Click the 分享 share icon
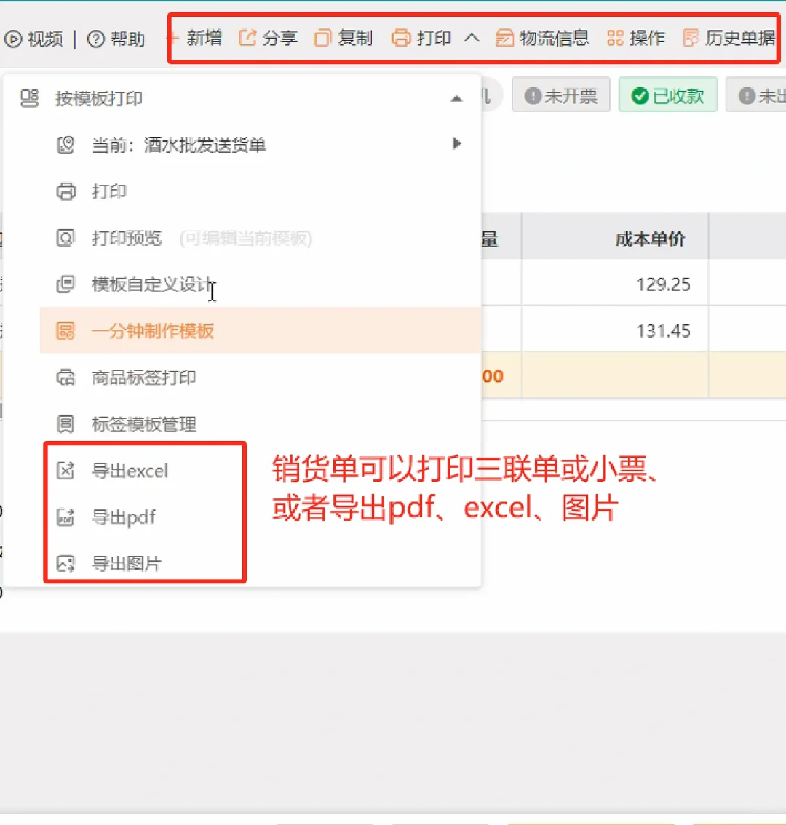This screenshot has height=825, width=786. coord(247,38)
